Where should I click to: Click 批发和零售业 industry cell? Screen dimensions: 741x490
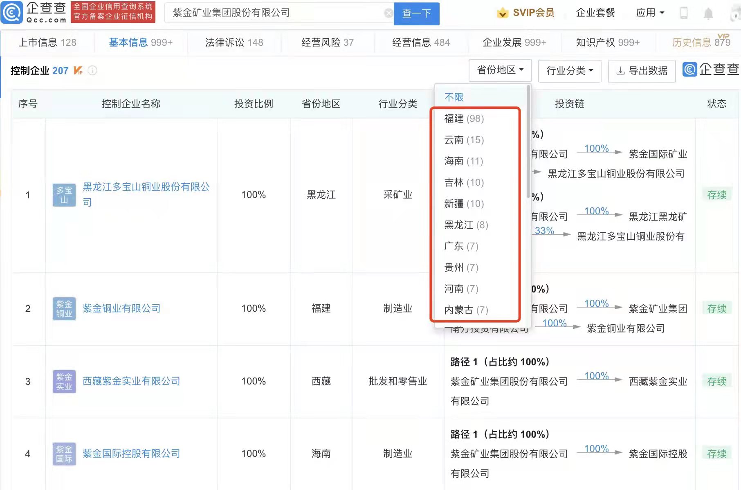pos(398,381)
